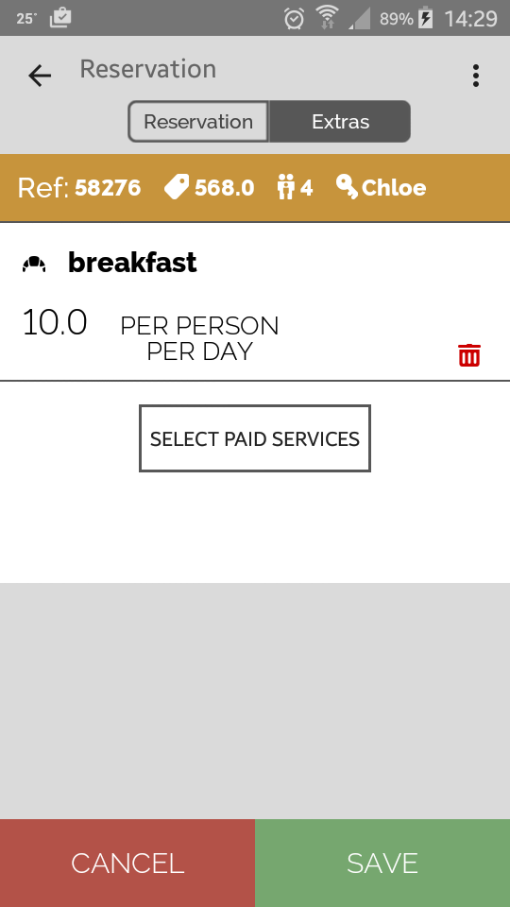Tap the croissant breakfast icon
510x907 pixels.
pos(34,264)
